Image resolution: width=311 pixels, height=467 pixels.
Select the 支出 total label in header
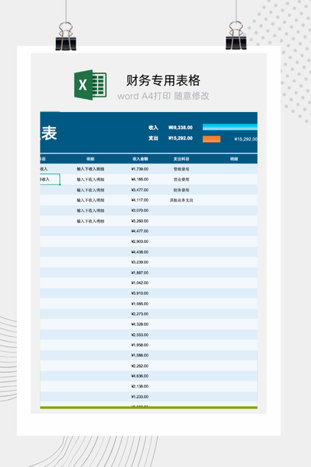click(153, 139)
